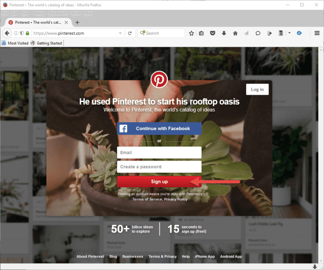
Task: Open the Downloads arrow icon
Action: (x=224, y=33)
